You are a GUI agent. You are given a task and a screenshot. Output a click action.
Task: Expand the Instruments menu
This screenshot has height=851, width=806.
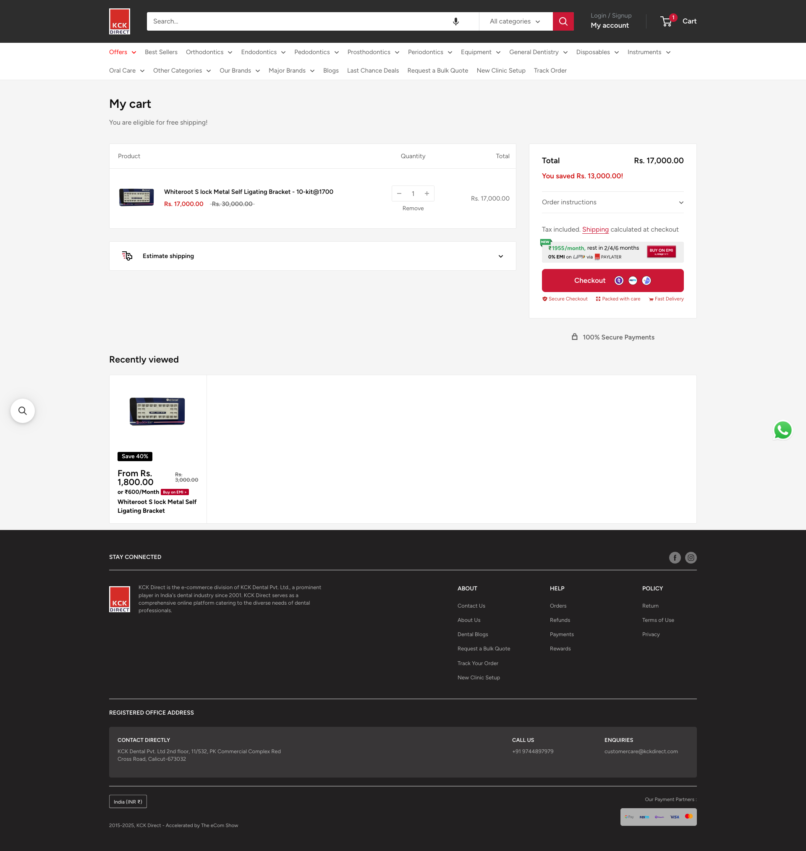click(x=649, y=52)
